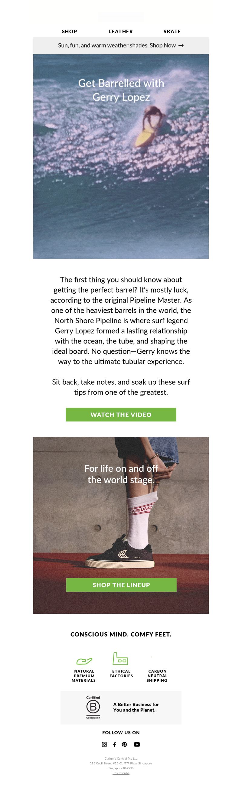Open the warm weather shades banner

(x=121, y=46)
